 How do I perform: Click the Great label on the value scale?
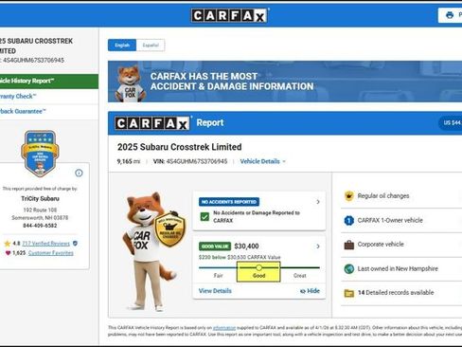tap(299, 276)
